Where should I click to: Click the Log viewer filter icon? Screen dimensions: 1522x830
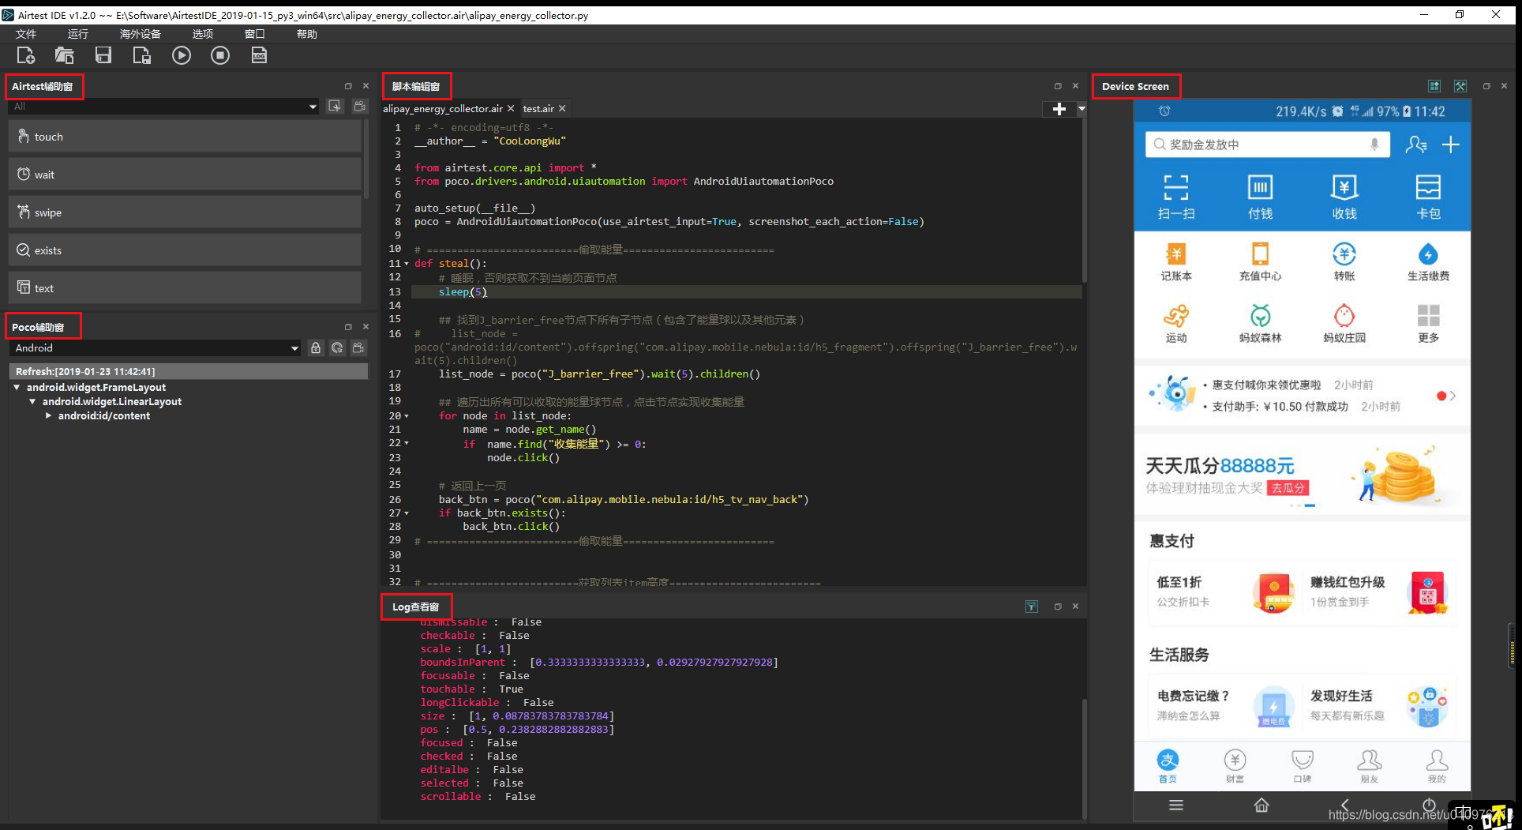click(1032, 607)
